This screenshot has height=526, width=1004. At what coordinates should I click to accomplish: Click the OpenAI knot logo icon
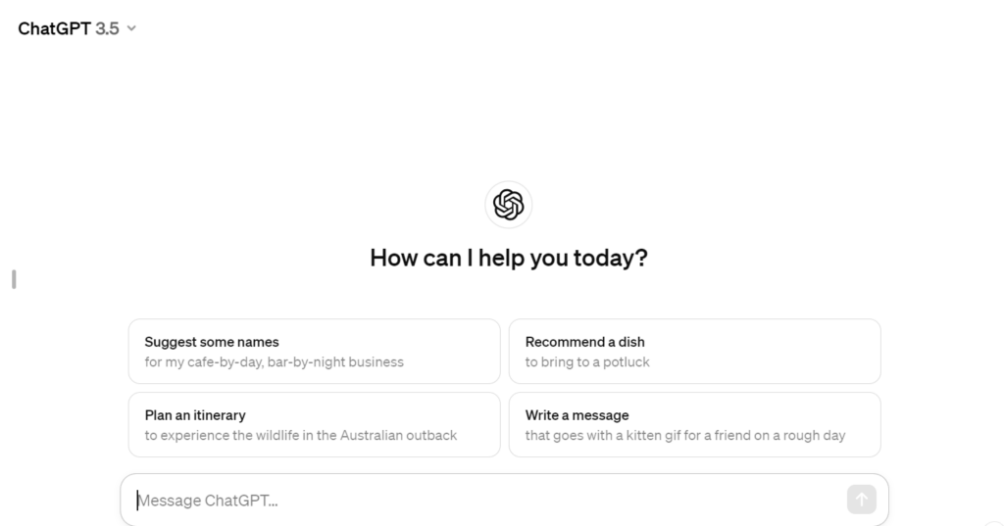tap(509, 205)
